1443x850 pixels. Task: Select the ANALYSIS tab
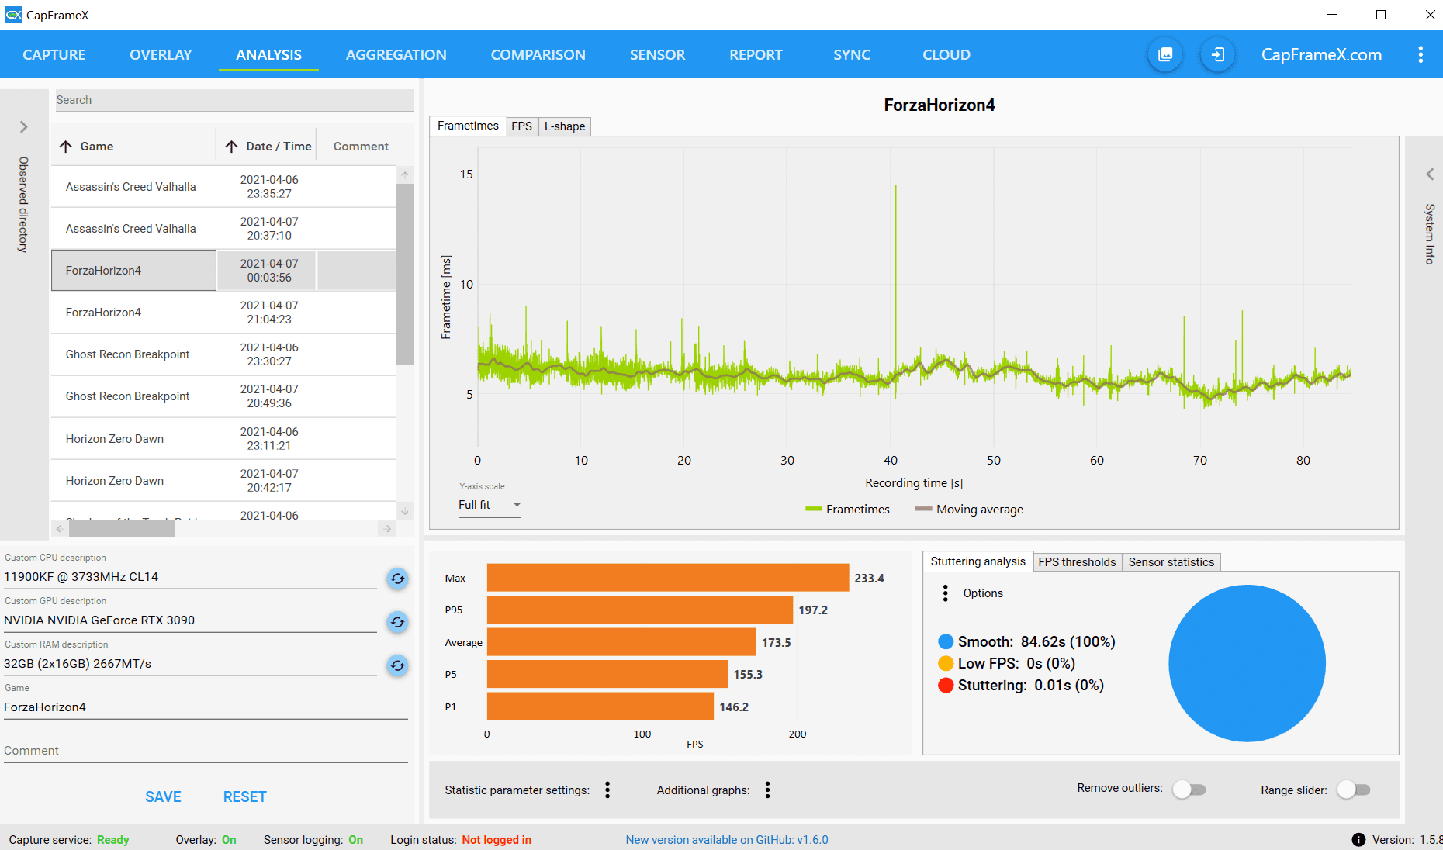tap(268, 55)
